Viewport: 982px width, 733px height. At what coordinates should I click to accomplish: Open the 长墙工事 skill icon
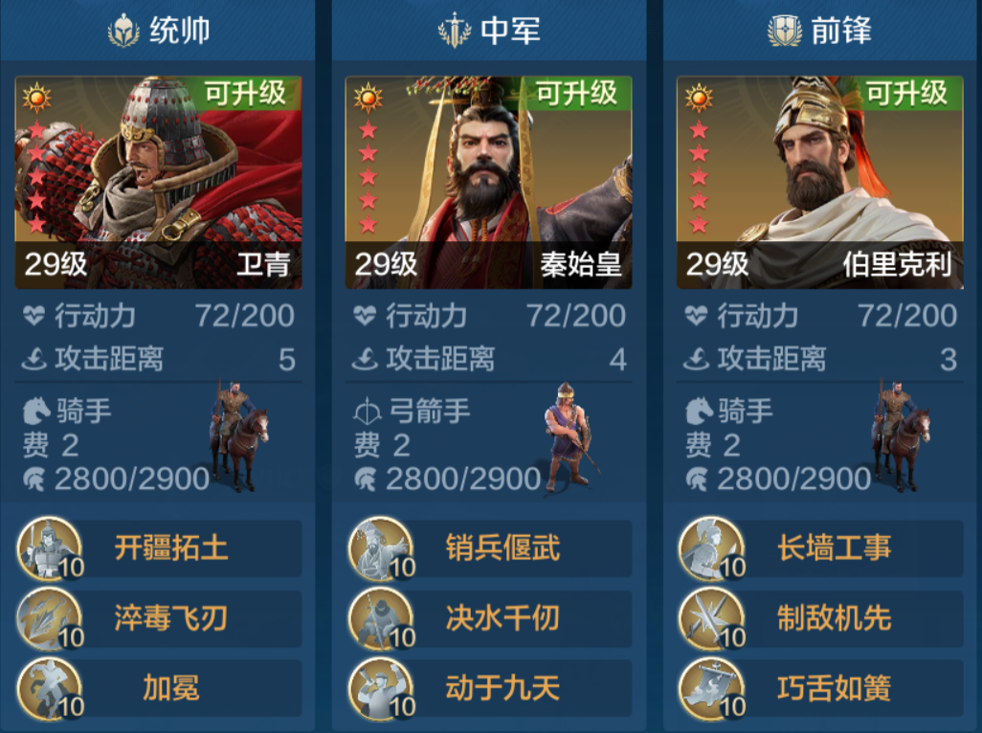point(711,548)
